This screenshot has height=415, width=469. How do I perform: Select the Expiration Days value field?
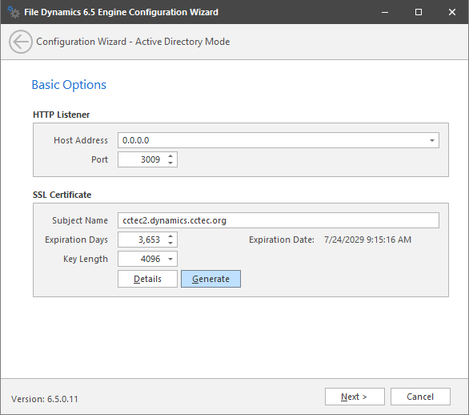click(142, 240)
